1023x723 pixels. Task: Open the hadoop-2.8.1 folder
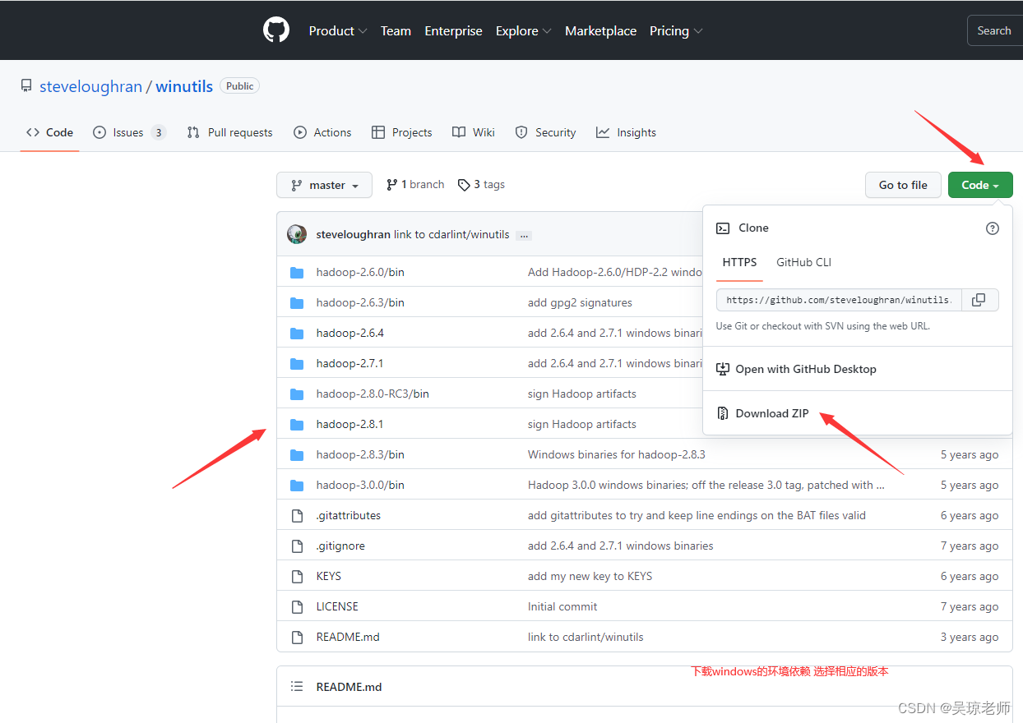[x=349, y=424]
